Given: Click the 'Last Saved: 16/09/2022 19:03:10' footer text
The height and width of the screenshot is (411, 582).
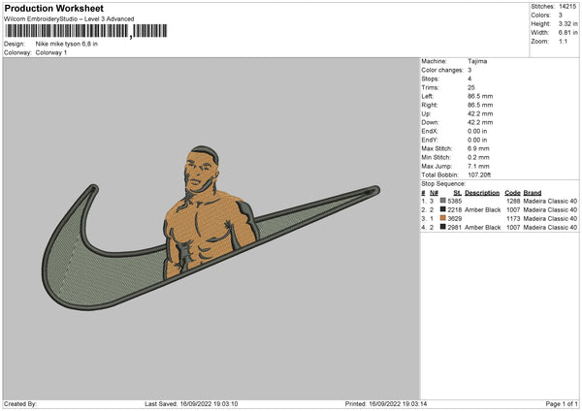Looking at the screenshot, I should coord(191,404).
